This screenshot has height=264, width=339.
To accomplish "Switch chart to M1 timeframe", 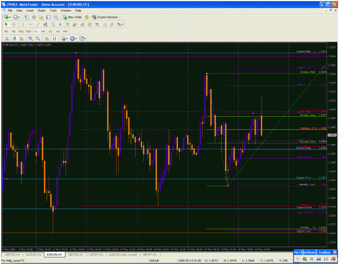I will [x=7, y=32].
